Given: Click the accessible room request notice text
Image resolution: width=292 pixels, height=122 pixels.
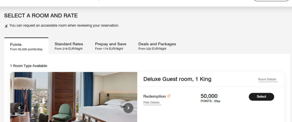Looking at the screenshot, I should [x=64, y=26].
